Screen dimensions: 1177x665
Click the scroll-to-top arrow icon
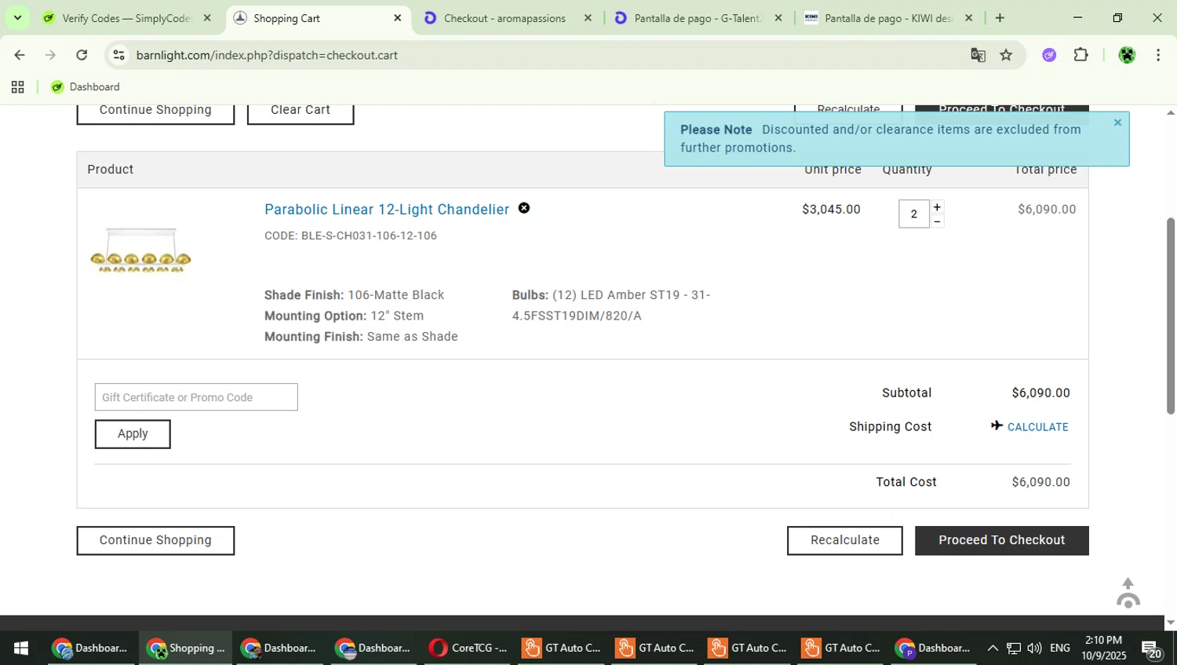[x=1128, y=593]
